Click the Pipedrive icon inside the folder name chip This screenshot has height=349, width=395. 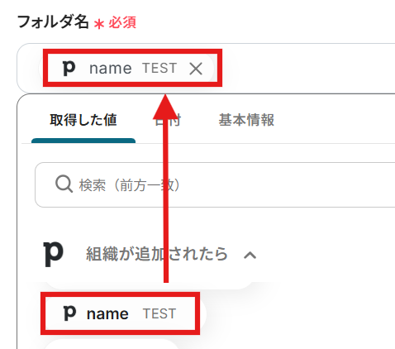coord(69,68)
